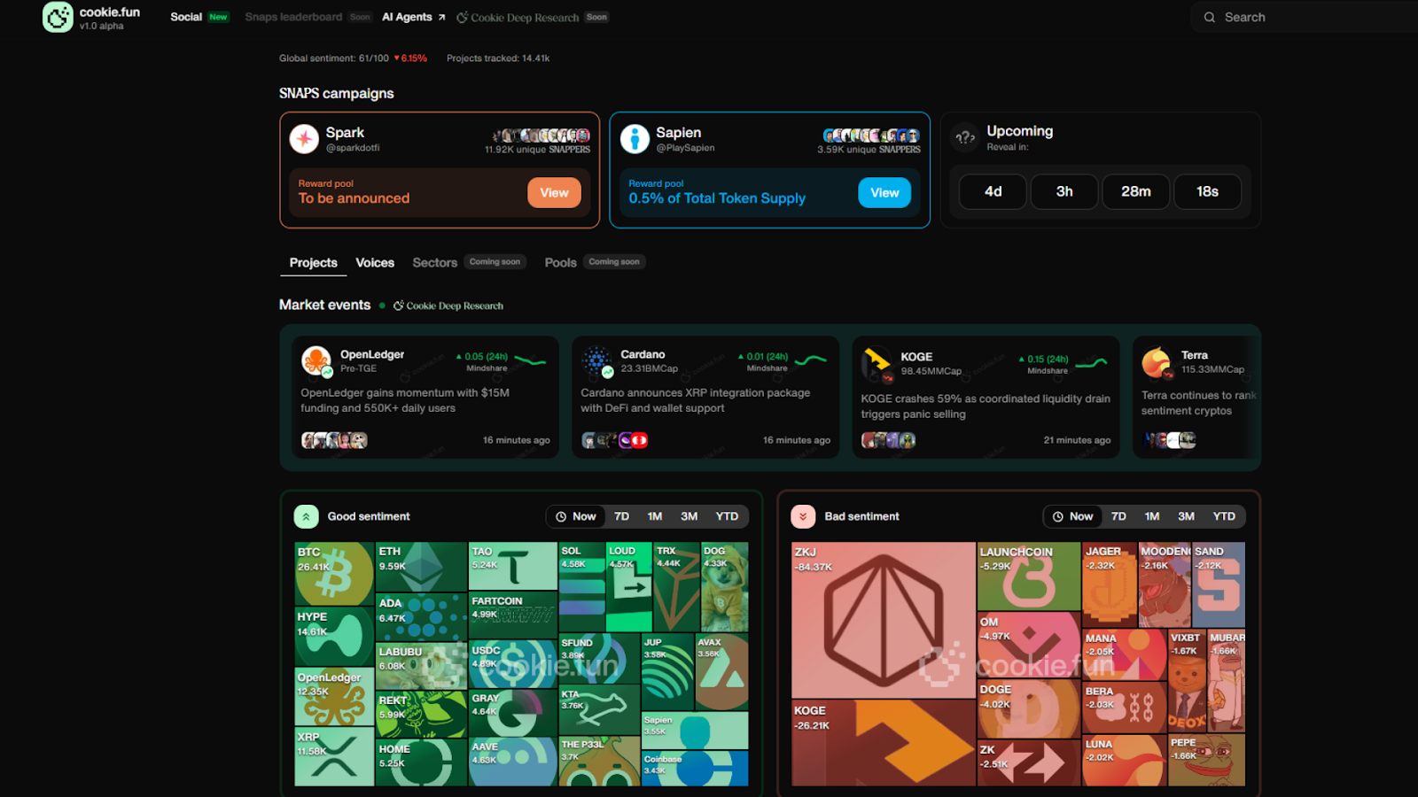Open AI Agents external link
This screenshot has height=797, width=1418.
tap(414, 17)
